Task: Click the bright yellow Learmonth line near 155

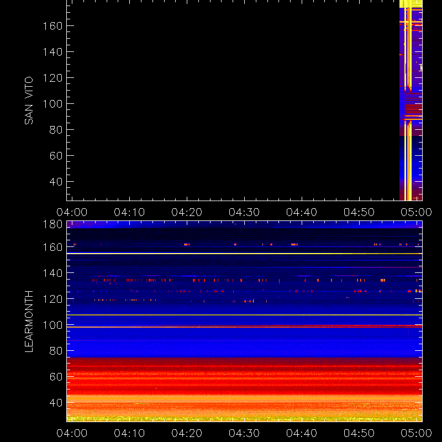Action: [244, 254]
